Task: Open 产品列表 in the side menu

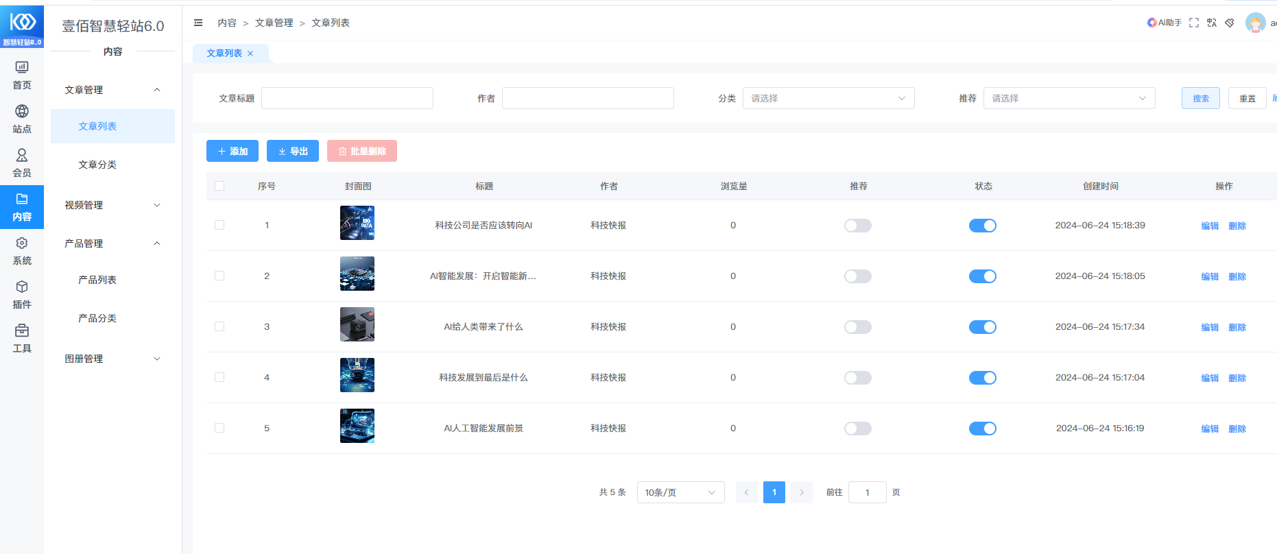Action: tap(97, 280)
